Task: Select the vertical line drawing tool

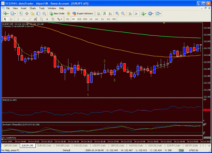Action: click(18, 19)
